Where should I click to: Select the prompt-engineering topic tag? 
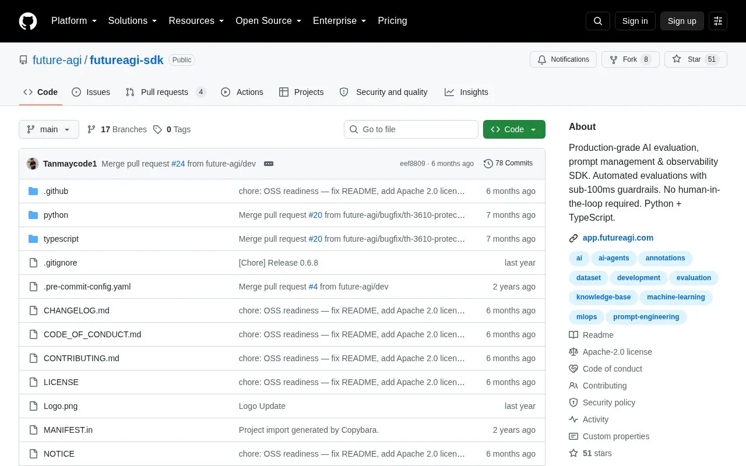tap(646, 317)
